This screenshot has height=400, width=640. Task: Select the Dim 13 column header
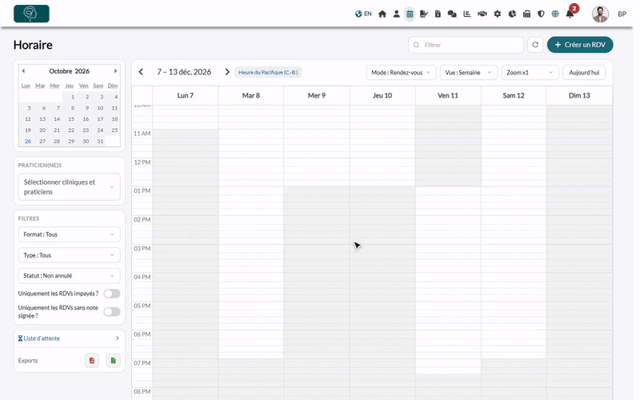coord(579,95)
